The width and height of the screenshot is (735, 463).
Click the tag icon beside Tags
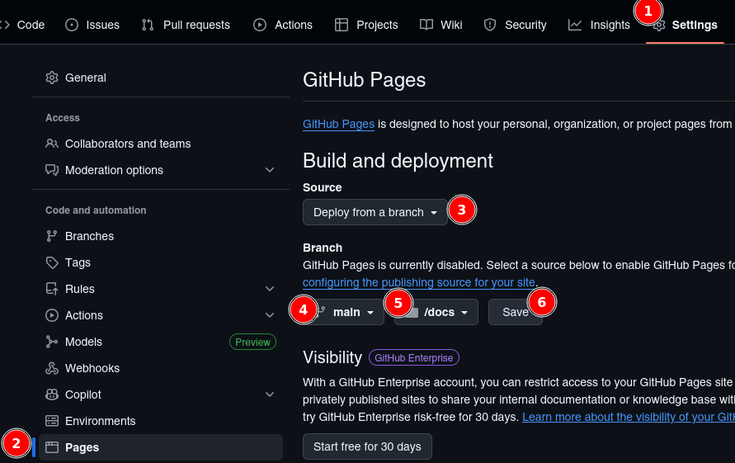52,262
